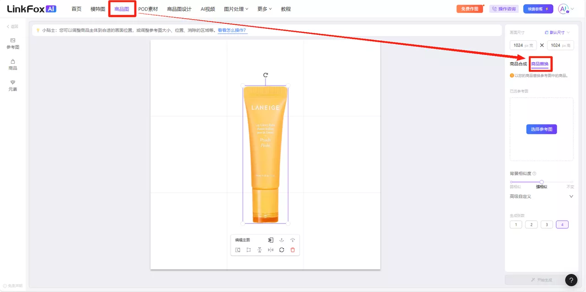The width and height of the screenshot is (586, 292).
Task: Click the replace refresh arrows icon
Action: tap(282, 250)
